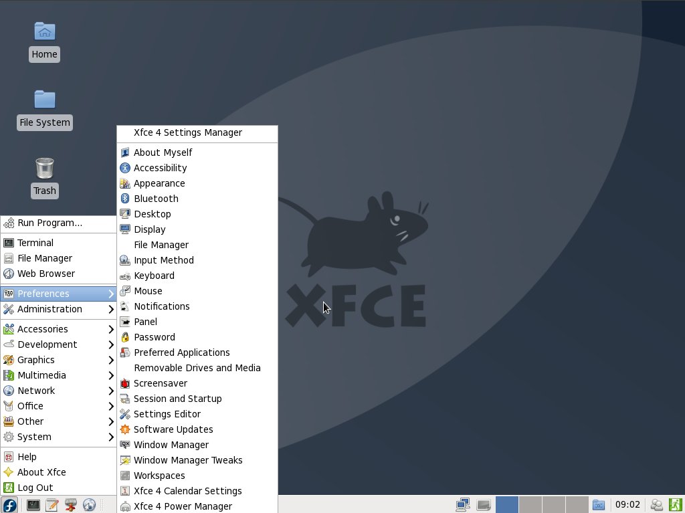The height and width of the screenshot is (513, 685).
Task: Open Preferred Applications icon
Action: click(125, 352)
